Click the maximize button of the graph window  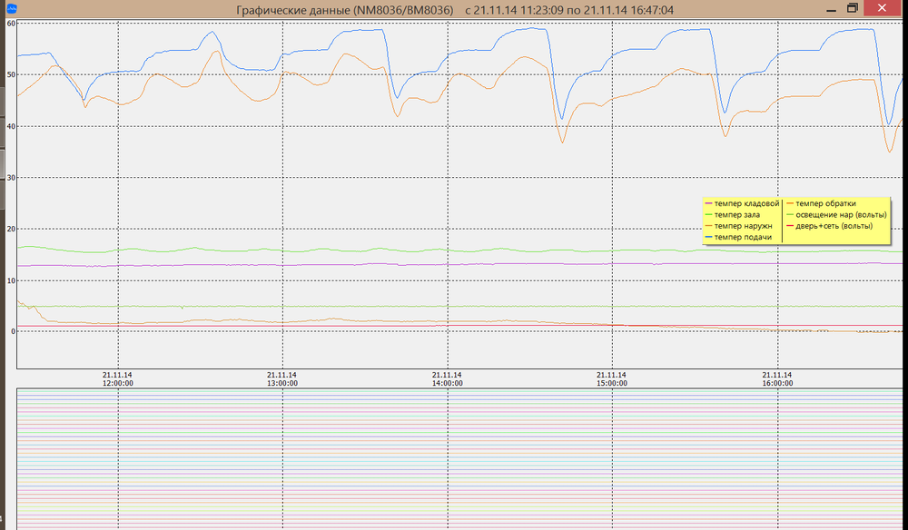(852, 8)
